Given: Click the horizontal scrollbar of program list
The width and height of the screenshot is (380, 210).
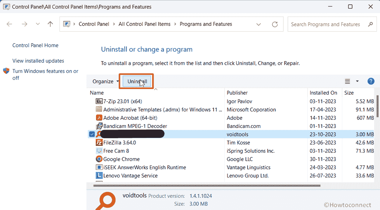Looking at the screenshot, I should tap(207, 185).
